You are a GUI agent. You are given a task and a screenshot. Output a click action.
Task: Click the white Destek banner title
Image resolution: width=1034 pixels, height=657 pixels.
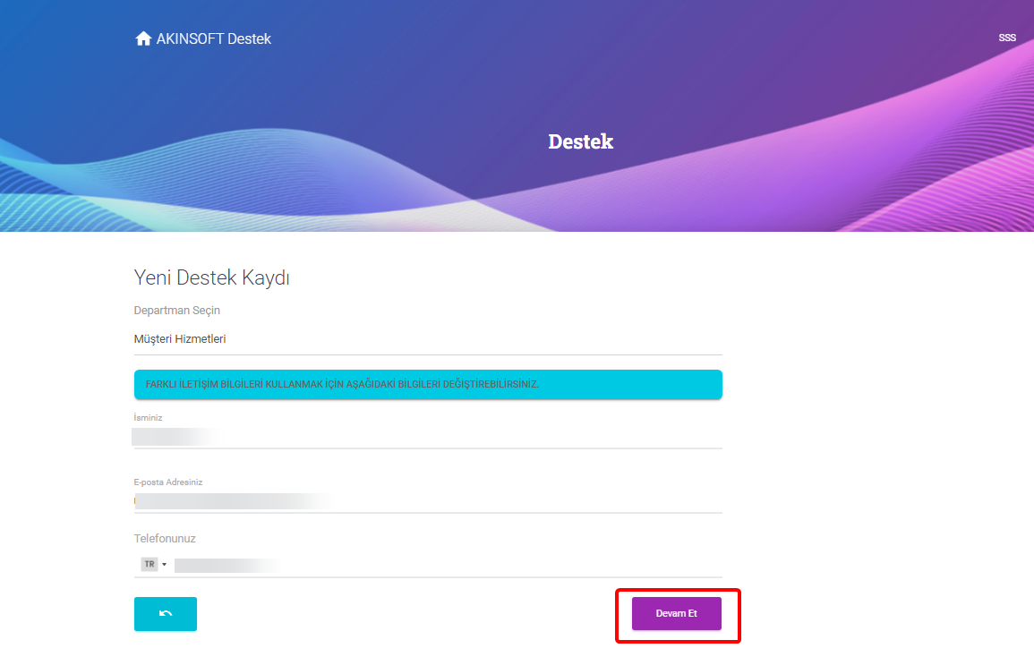[x=580, y=141]
